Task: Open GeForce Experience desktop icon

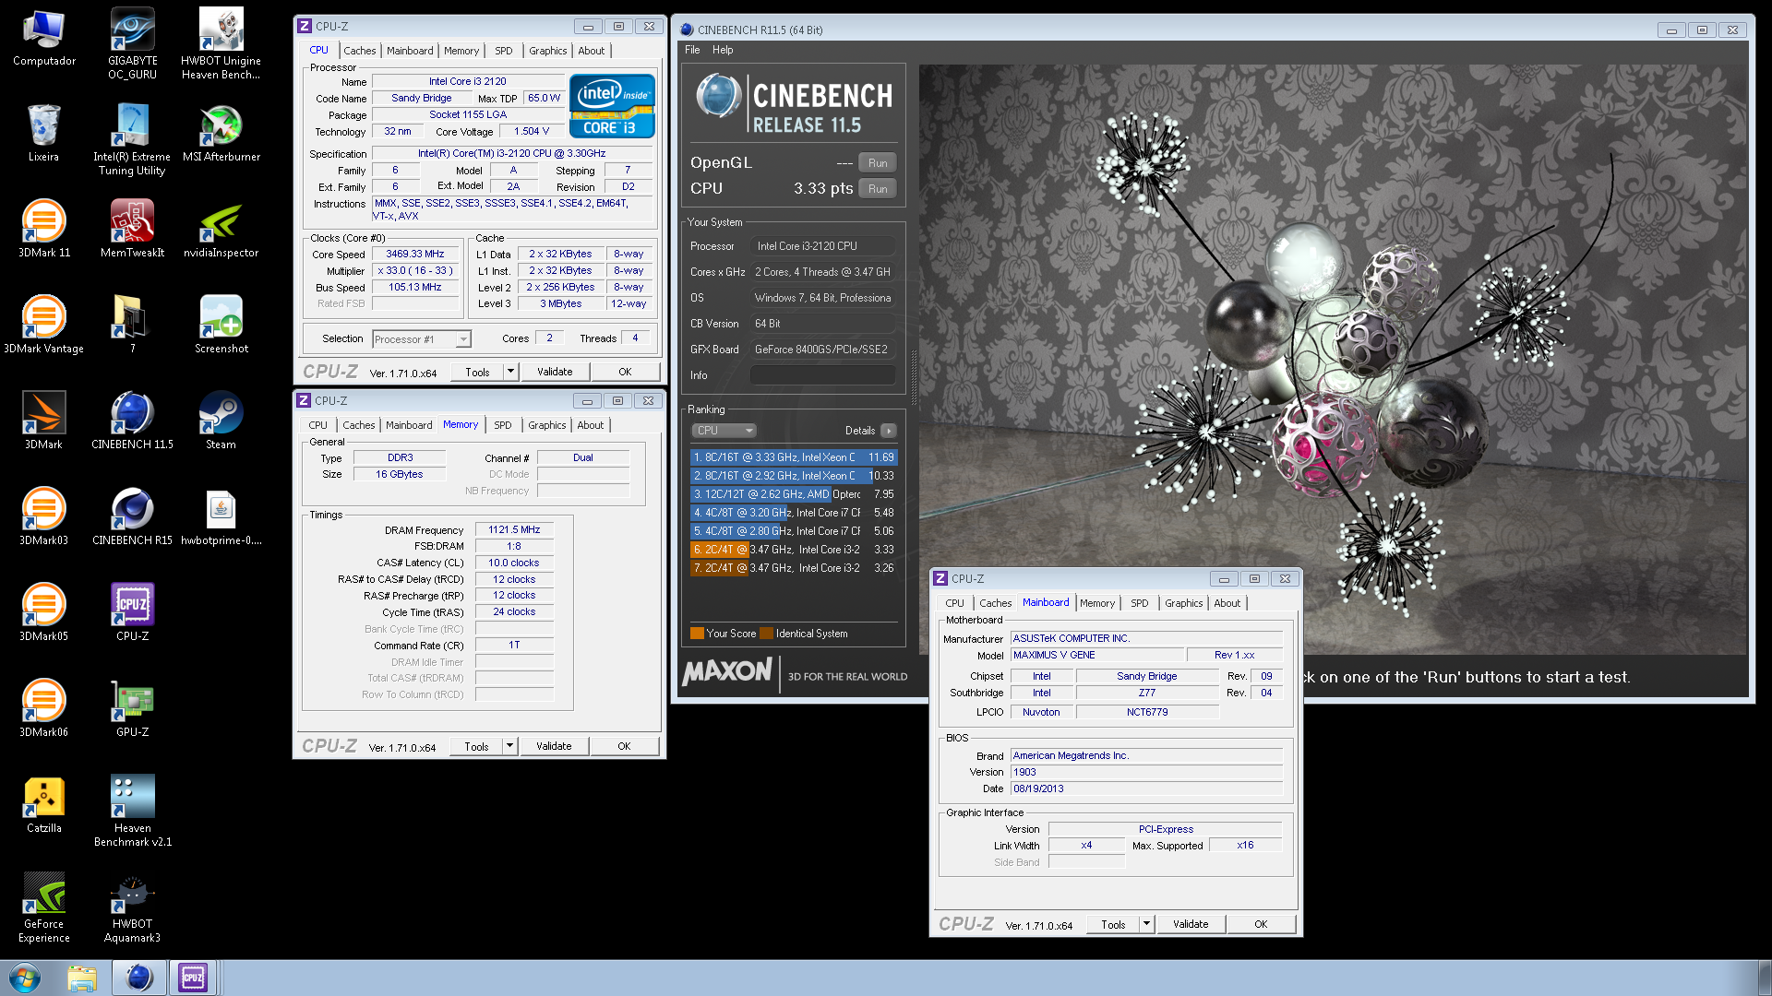Action: pos(43,907)
